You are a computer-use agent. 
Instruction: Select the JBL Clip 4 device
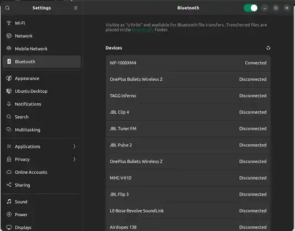[x=188, y=112]
